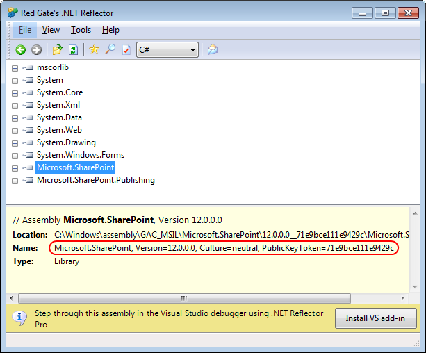The image size is (426, 353).
Task: Expand the System node
Action: point(15,81)
